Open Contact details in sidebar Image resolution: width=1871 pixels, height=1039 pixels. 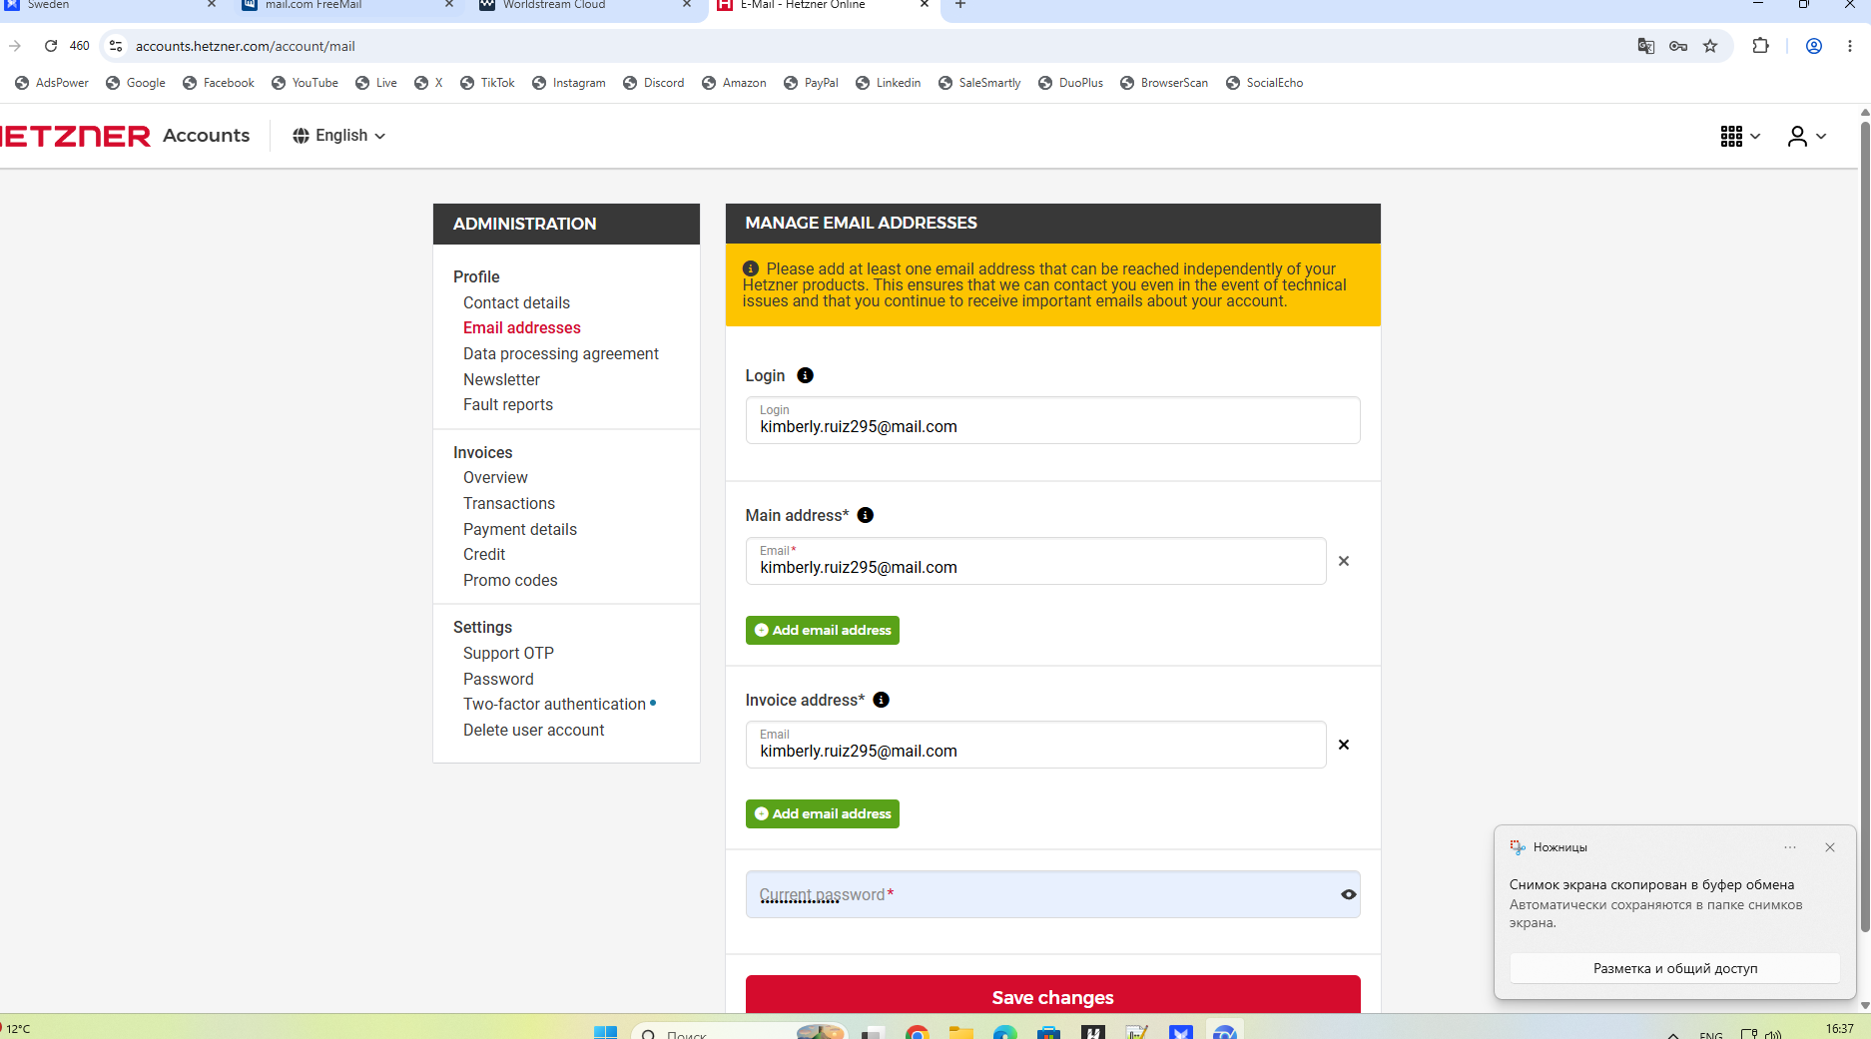pos(516,302)
